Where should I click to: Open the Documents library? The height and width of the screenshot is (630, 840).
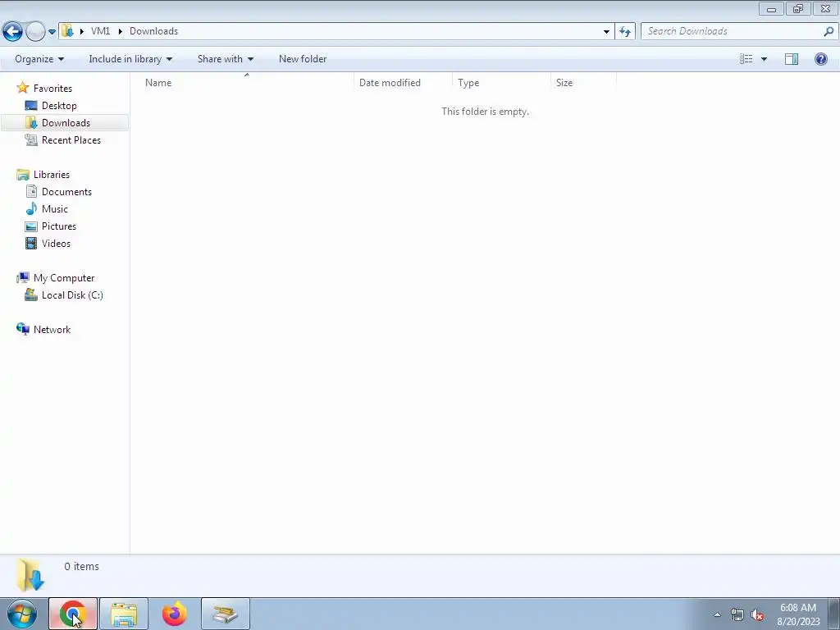point(66,192)
